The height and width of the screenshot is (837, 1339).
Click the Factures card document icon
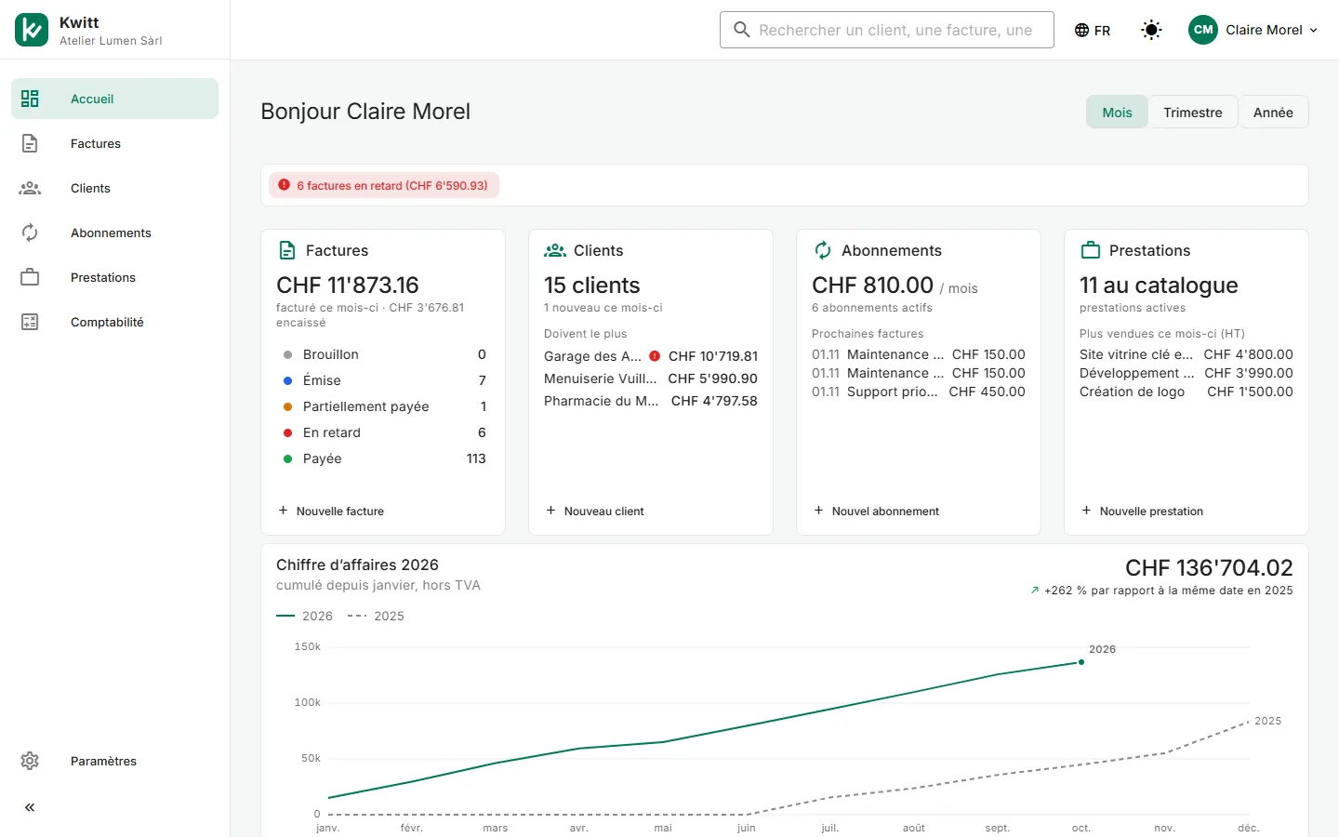[287, 250]
